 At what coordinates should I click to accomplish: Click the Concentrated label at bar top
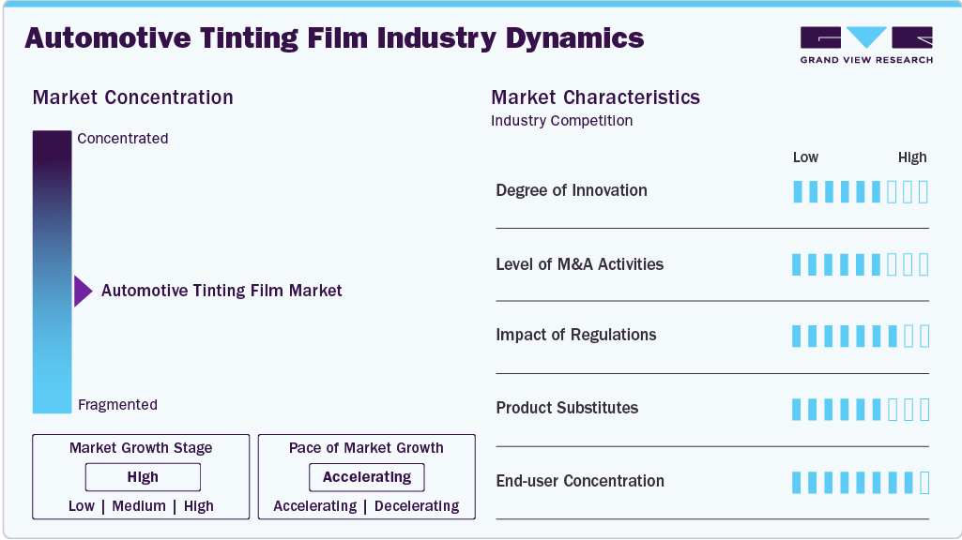click(123, 139)
